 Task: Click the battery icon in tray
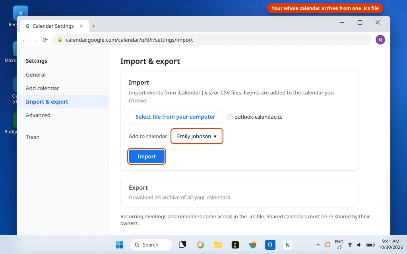coord(370,245)
